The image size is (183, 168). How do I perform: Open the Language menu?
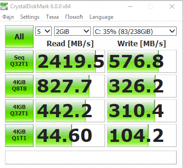click(101, 17)
